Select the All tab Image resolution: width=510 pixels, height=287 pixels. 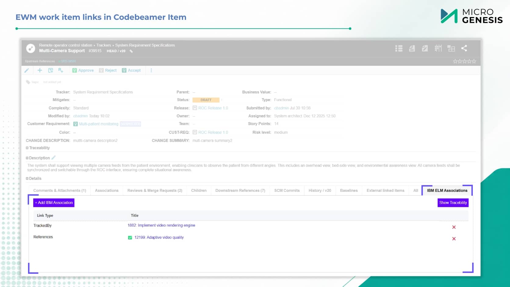point(416,191)
